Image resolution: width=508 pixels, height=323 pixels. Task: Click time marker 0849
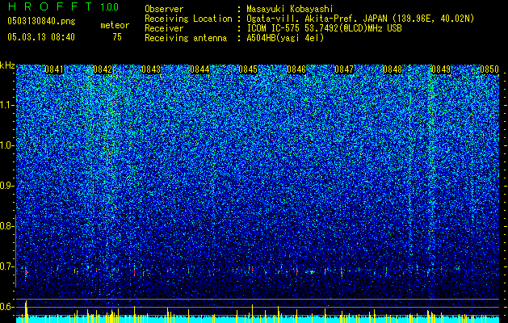pos(441,69)
